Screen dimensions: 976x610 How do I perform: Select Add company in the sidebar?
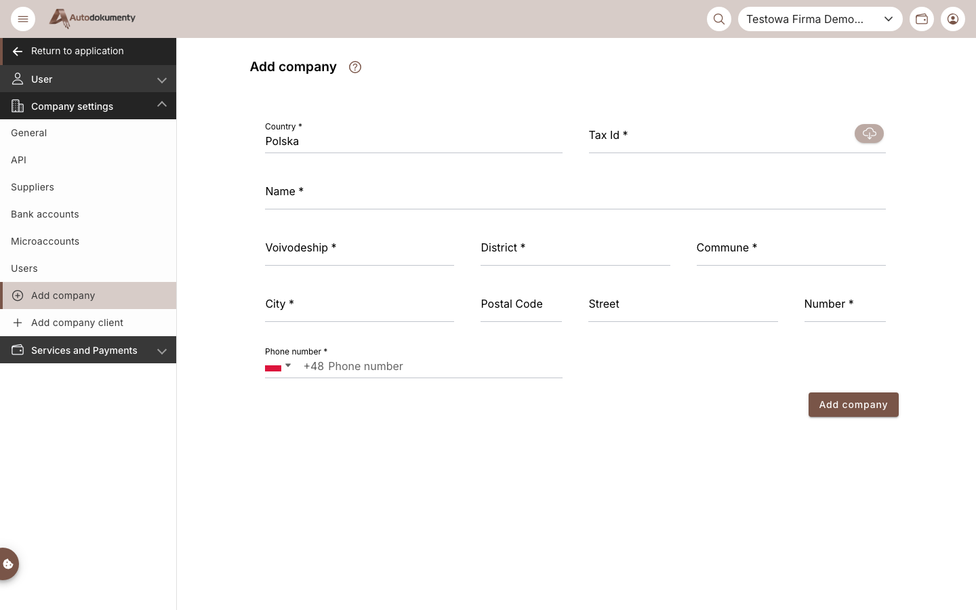click(x=88, y=296)
